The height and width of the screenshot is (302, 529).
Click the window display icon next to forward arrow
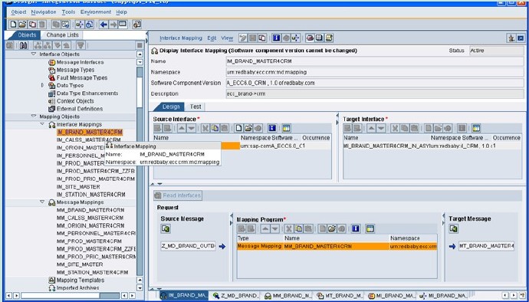[123, 25]
